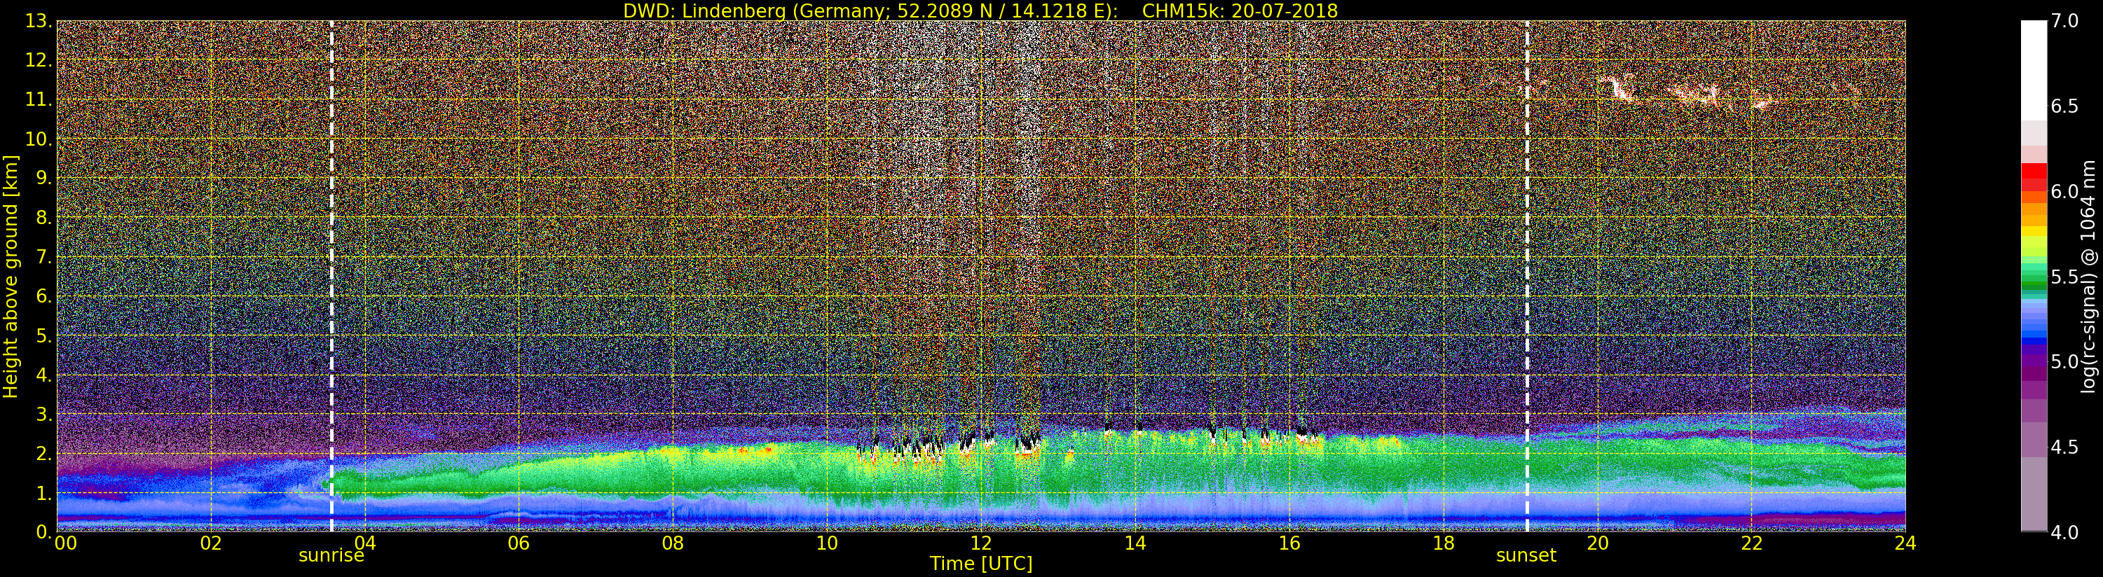
Task: Click the time-axis tick label "10"
Action: tap(827, 543)
